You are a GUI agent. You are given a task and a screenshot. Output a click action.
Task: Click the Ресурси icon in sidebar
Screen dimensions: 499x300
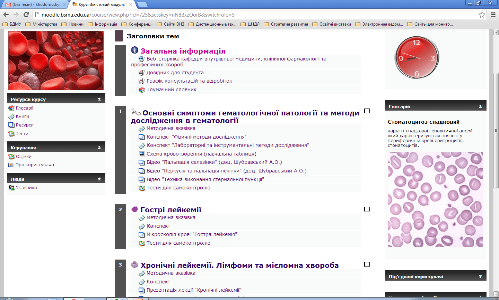tap(11, 125)
